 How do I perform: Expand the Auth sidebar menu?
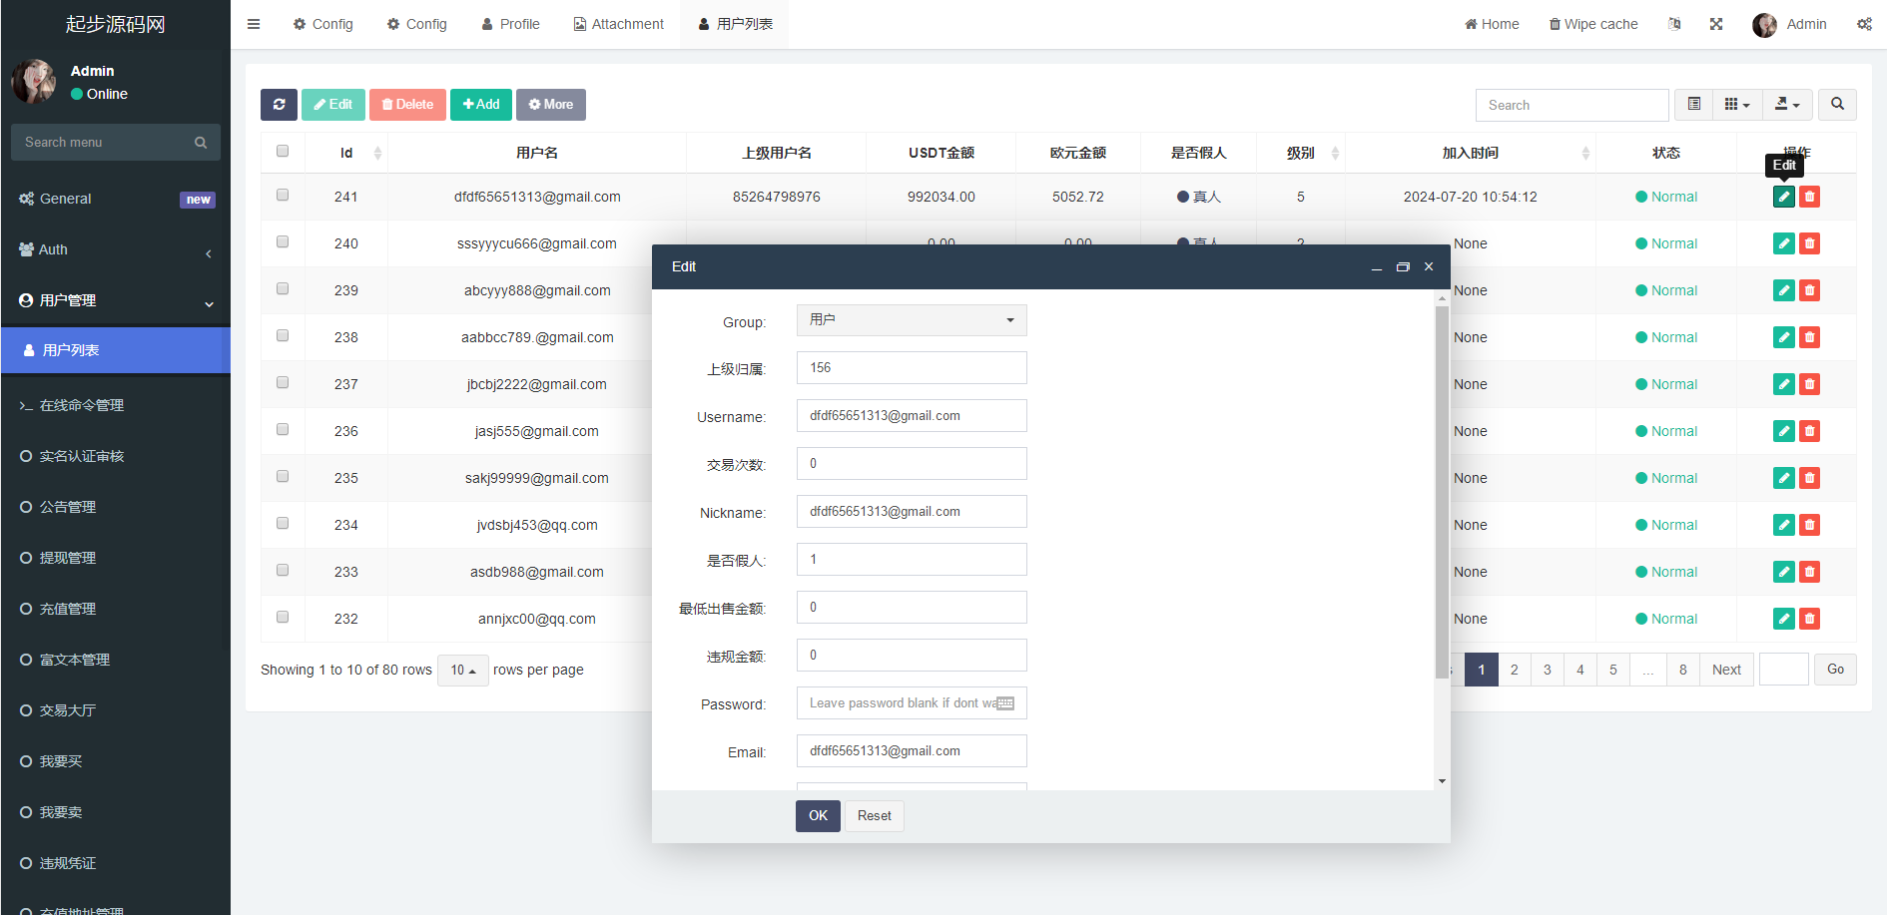point(115,250)
